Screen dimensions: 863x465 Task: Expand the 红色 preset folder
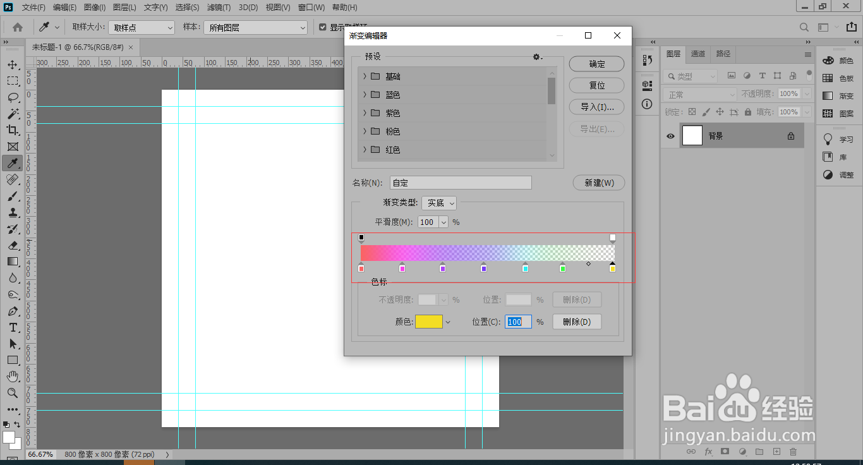click(x=365, y=149)
